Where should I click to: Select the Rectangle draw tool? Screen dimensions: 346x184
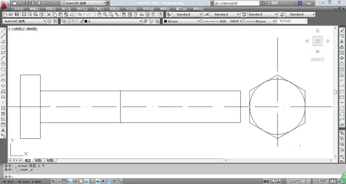click(3, 53)
